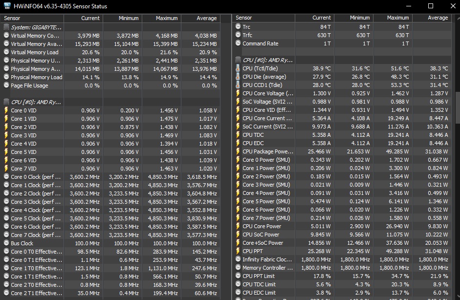Image resolution: width=460 pixels, height=300 pixels.
Task: Select the Core 2 T1 Effective... row
Action: (x=110, y=293)
